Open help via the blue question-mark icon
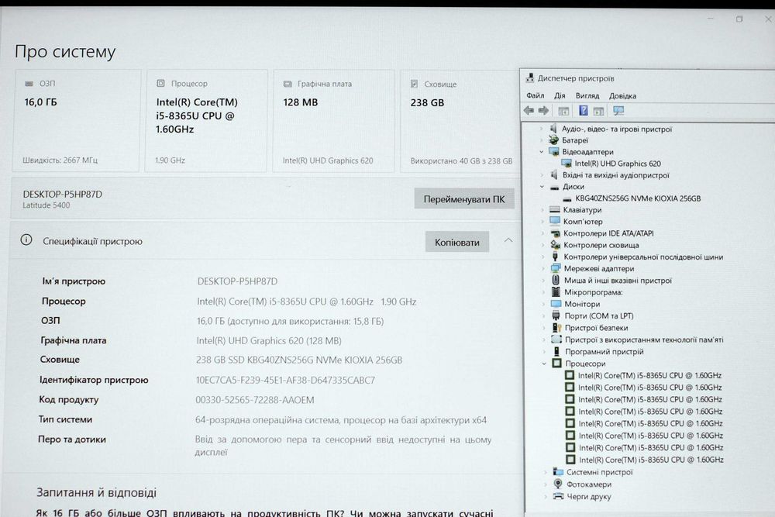The image size is (775, 517). (584, 111)
